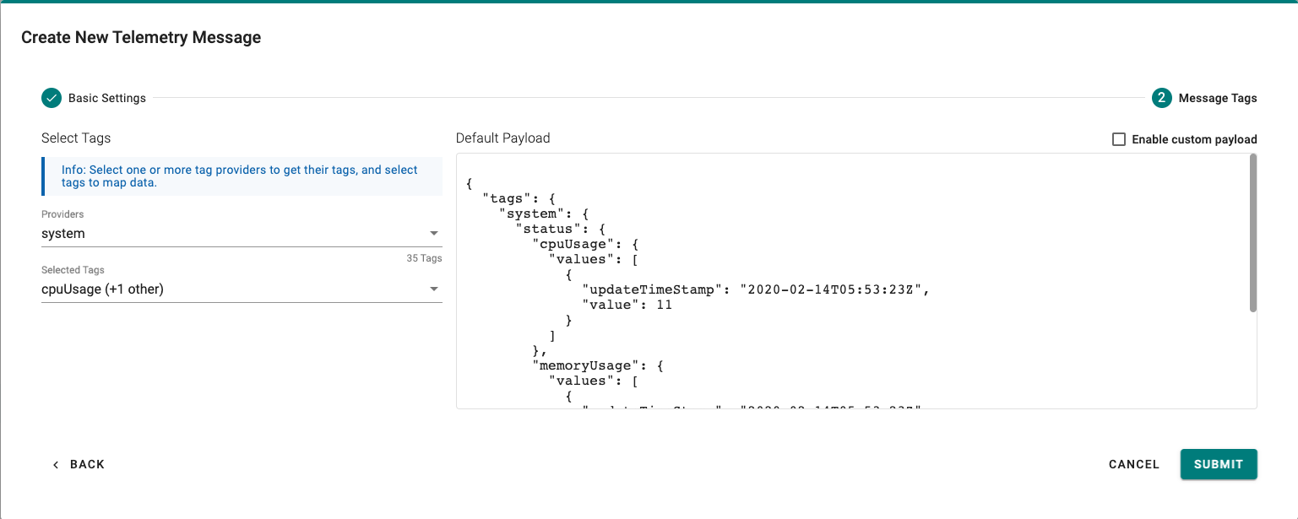Click the "system" value in Providers field

[x=63, y=234]
